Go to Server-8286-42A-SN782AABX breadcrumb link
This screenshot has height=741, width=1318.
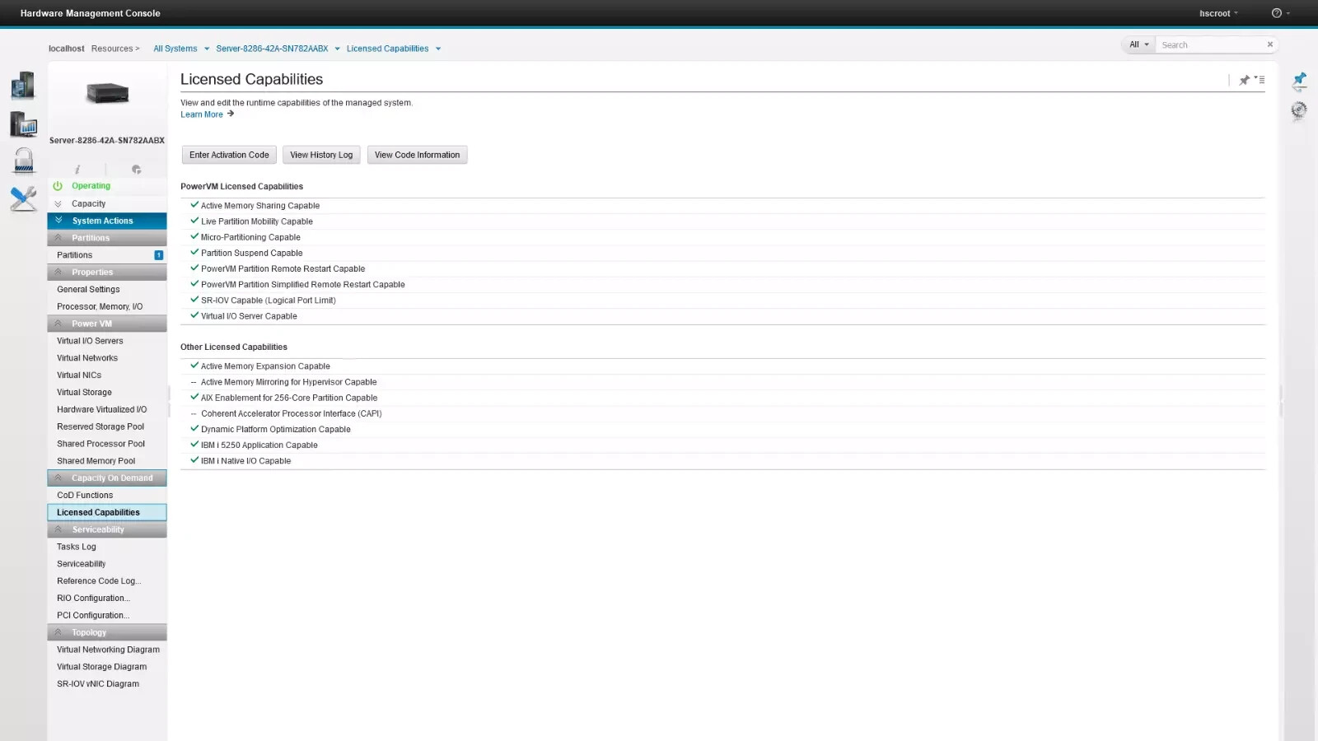[x=272, y=49]
